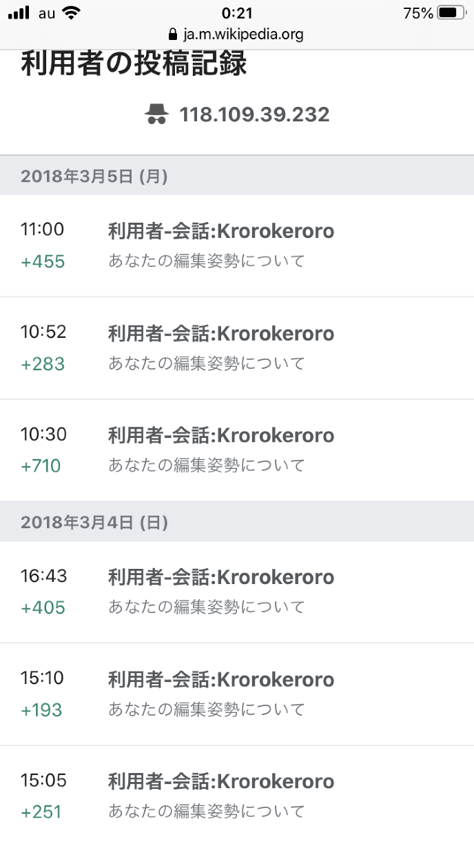Open the 118.109.39.232 user link
Image resolution: width=474 pixels, height=844 pixels.
point(254,114)
